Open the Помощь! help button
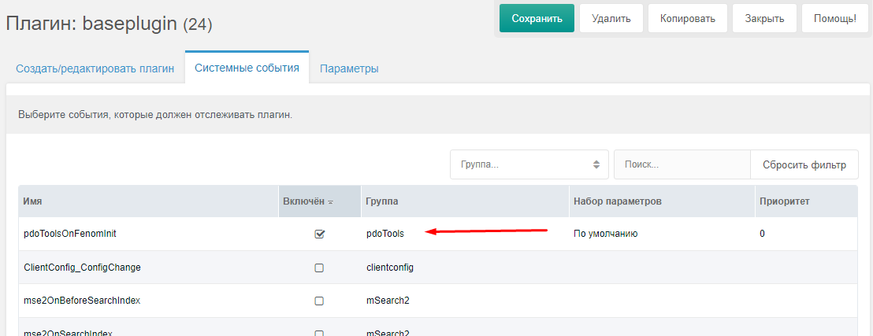 pyautogui.click(x=834, y=18)
